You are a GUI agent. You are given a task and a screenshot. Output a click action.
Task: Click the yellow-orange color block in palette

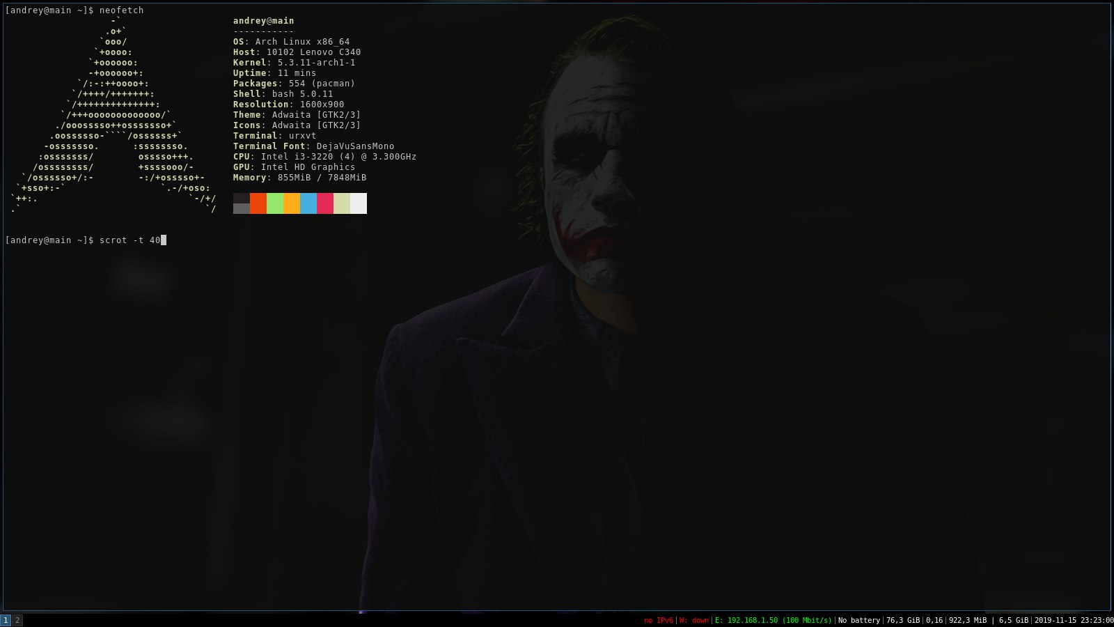tap(292, 203)
